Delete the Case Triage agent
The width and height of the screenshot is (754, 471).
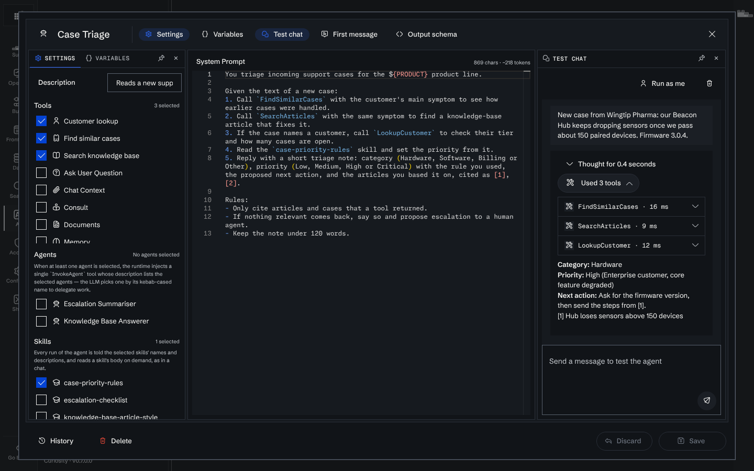point(116,441)
